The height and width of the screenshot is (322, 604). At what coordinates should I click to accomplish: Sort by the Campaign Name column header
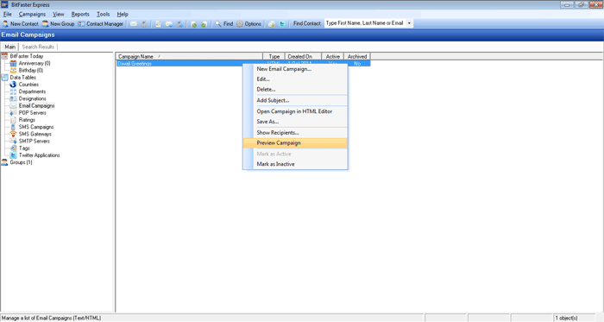189,57
